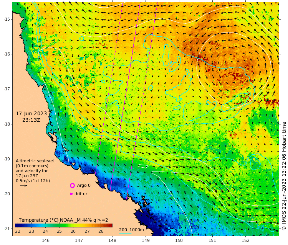This screenshot has height=245, width=288.
Task: Click the -20 latitude axis label
Action: pyautogui.click(x=7, y=194)
